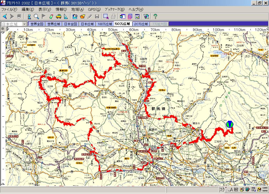
Task: Expand the 日本広域 scale combo box
Action: coord(24,24)
